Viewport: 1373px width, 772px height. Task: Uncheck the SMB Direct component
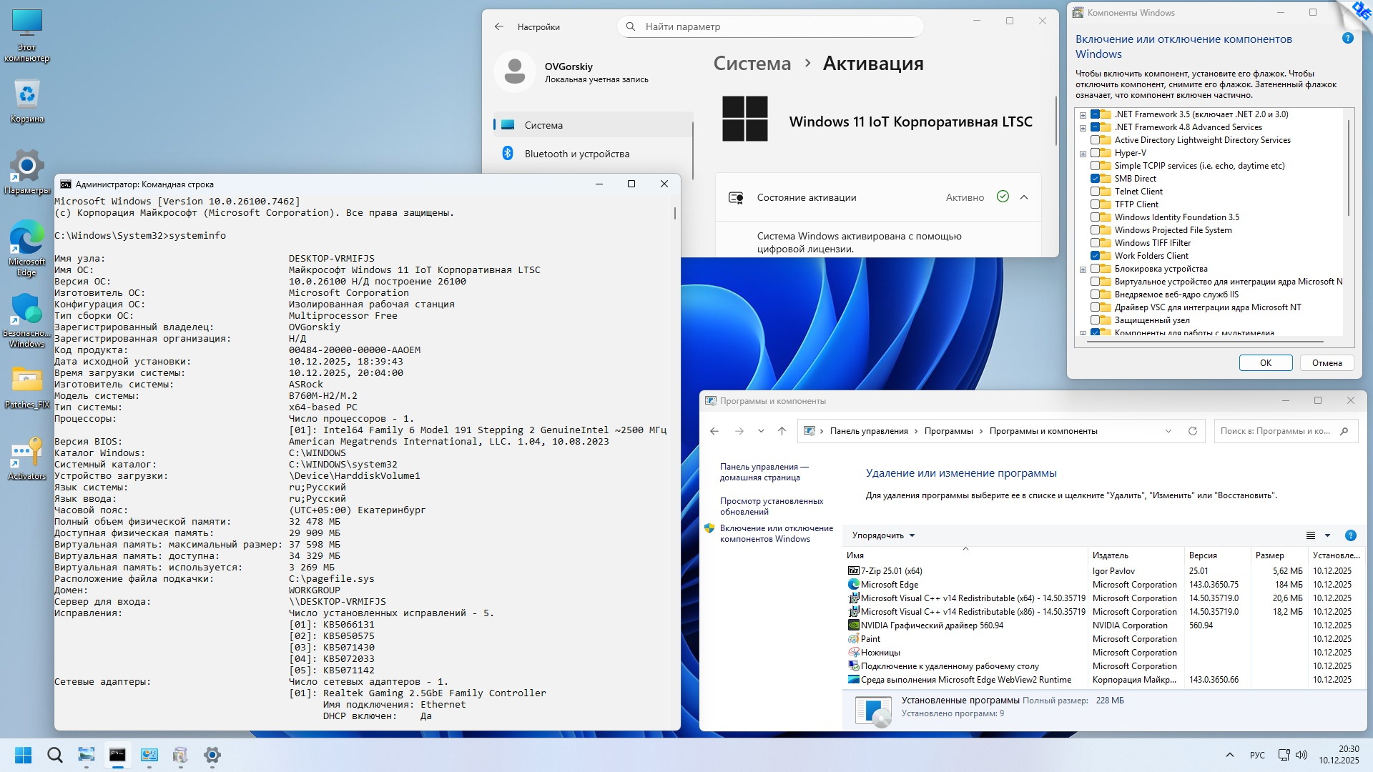(x=1095, y=179)
